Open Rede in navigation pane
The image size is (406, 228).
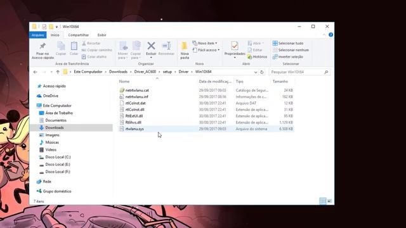47,182
